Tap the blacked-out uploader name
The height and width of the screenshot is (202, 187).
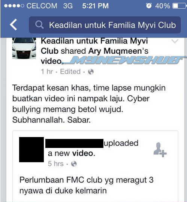click(x=74, y=143)
